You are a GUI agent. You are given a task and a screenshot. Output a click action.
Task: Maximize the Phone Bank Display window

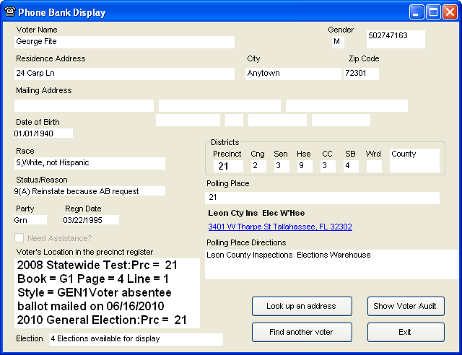pyautogui.click(x=433, y=12)
